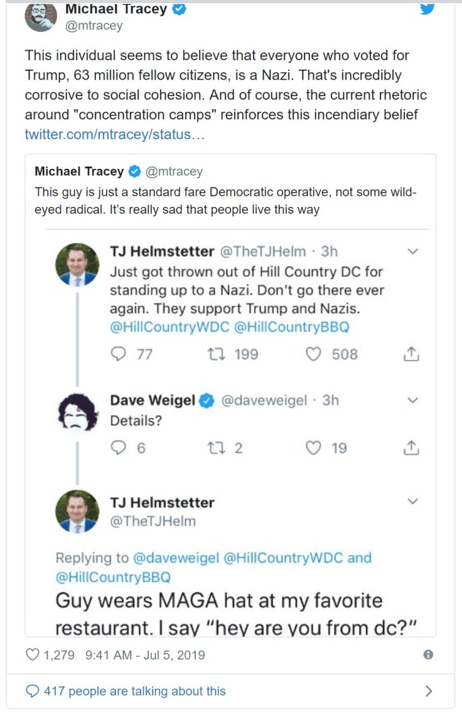The image size is (462, 712).
Task: Open the 417 people are talking about this thread
Action: click(x=134, y=691)
